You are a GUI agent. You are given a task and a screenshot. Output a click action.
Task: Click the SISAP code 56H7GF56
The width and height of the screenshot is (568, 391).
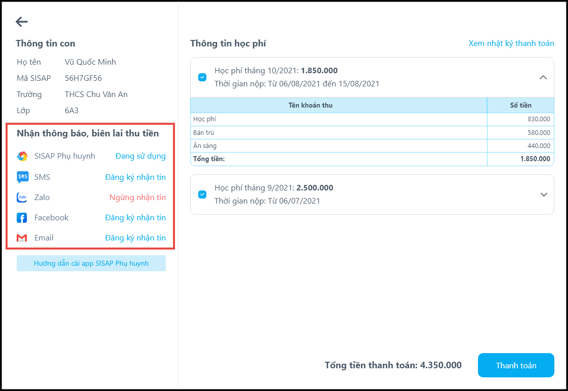pyautogui.click(x=83, y=78)
